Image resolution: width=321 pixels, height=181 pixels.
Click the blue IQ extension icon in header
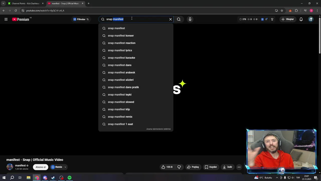tap(262, 19)
